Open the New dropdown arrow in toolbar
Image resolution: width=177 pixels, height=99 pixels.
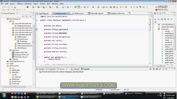6,7
